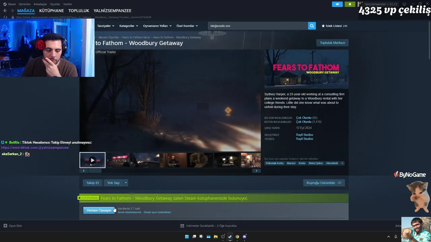Expand the Tavsiyeler dropdown
Screen dimensions: 431x242
[x=106, y=26]
